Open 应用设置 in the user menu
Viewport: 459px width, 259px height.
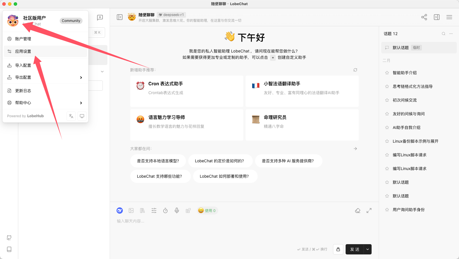(x=45, y=51)
